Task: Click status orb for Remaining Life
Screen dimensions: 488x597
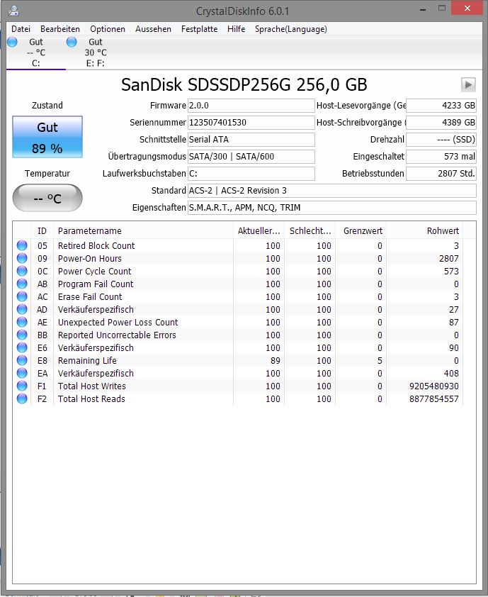Action: pos(22,360)
